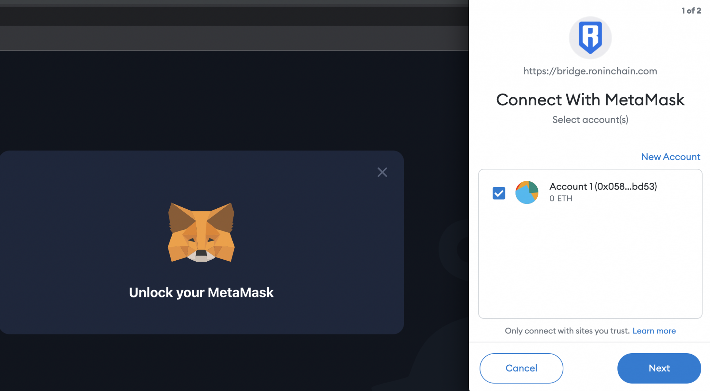Close the Unlock your MetaMask dialog
Screen dimensions: 710x391
pyautogui.click(x=382, y=172)
